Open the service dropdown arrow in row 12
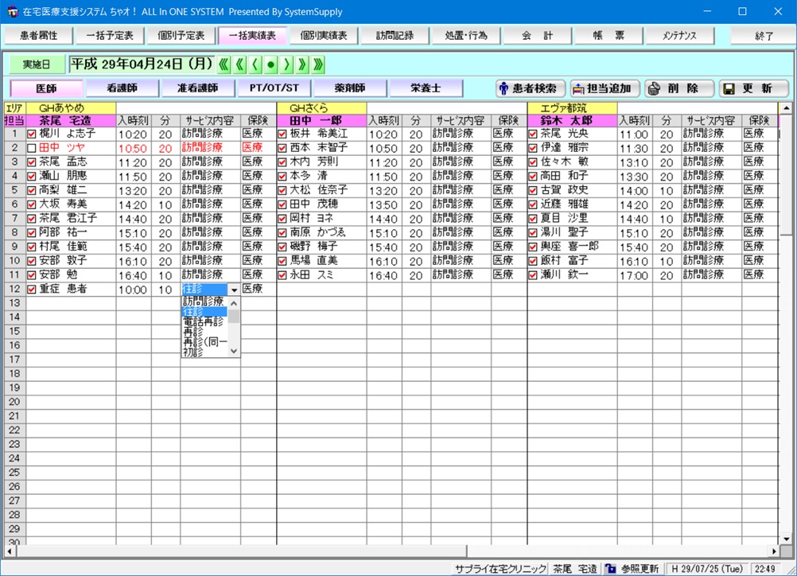797x576 pixels. [234, 290]
